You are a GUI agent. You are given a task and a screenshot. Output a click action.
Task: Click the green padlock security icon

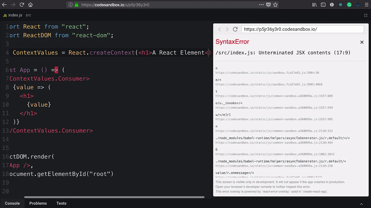click(77, 5)
